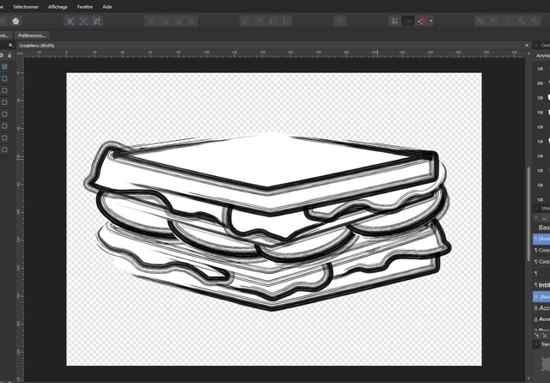
Task: Click the Rotate Clockwise icon
Action: point(286,21)
